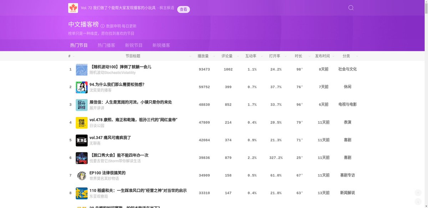Click the maple leaf site logo

click(73, 7)
